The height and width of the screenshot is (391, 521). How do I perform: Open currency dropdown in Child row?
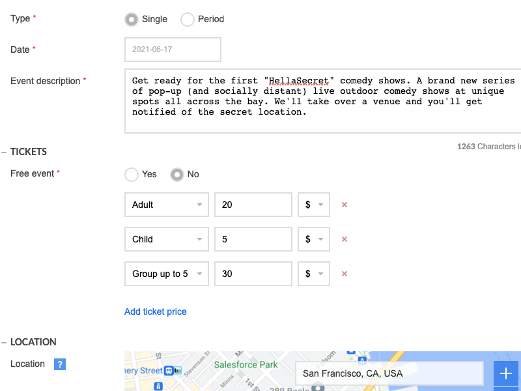[x=314, y=239]
